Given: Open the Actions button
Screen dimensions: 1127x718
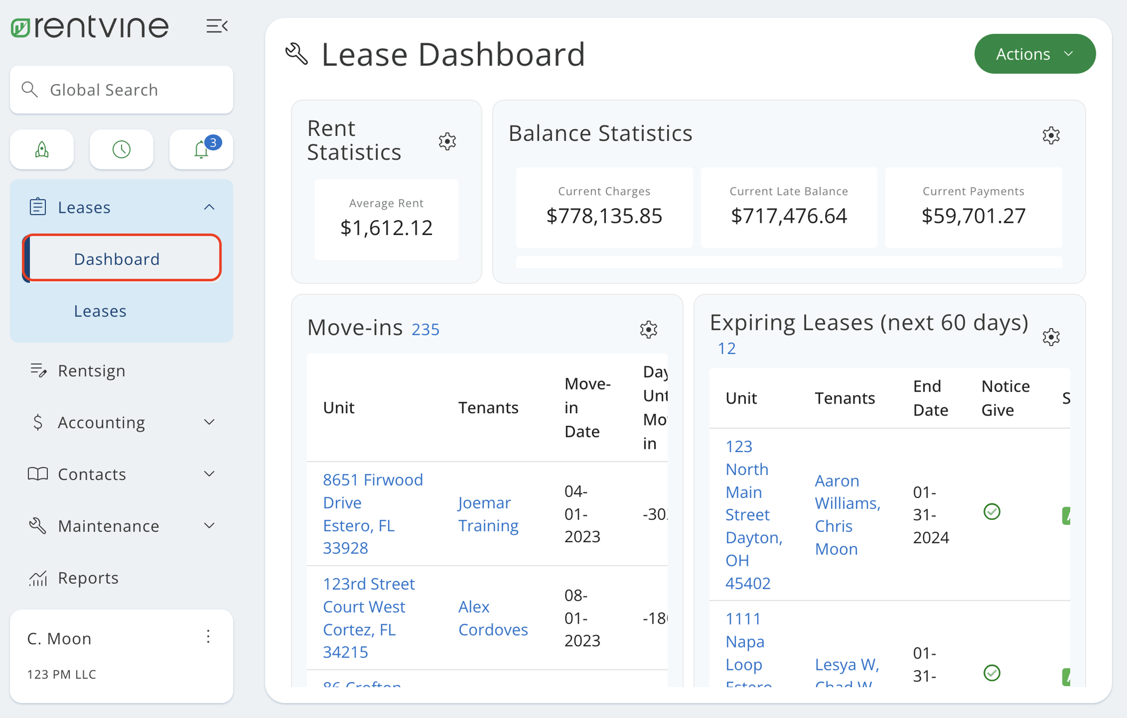Looking at the screenshot, I should [1034, 54].
